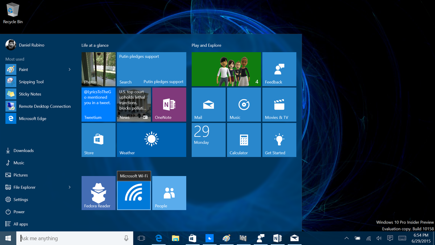Open File Explorer from the taskbar
Screen dimensions: 435x245
tap(175, 238)
